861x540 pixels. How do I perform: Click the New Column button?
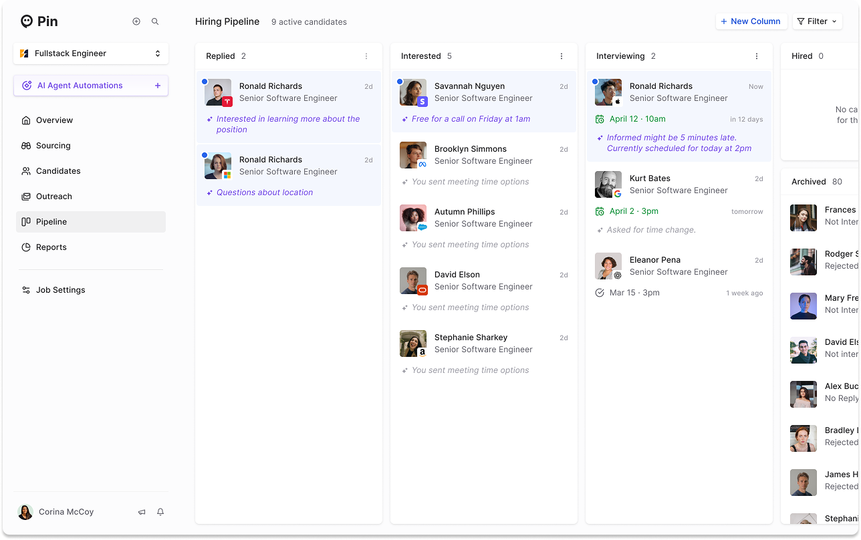click(x=751, y=21)
